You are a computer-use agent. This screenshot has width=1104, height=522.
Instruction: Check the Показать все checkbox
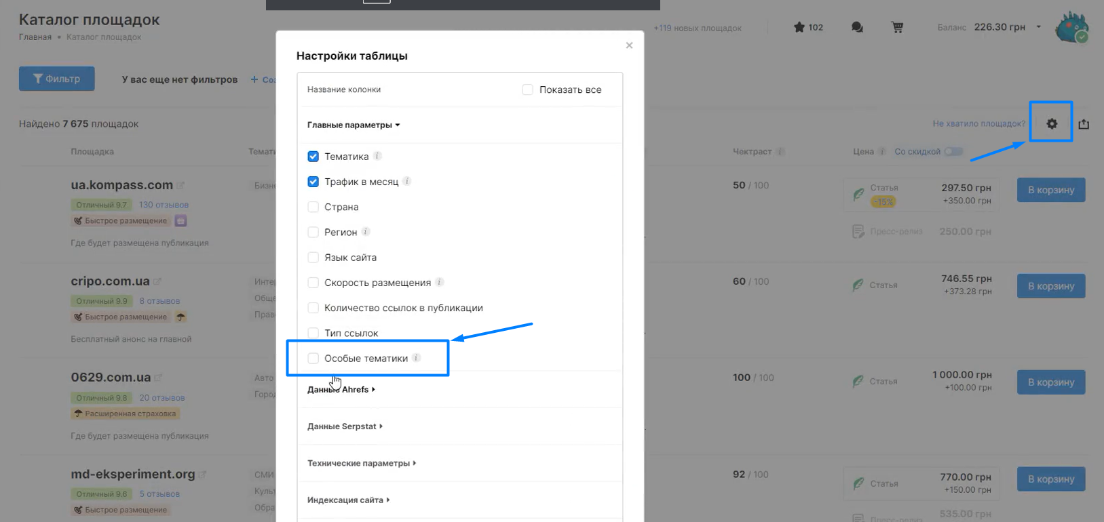click(x=527, y=89)
